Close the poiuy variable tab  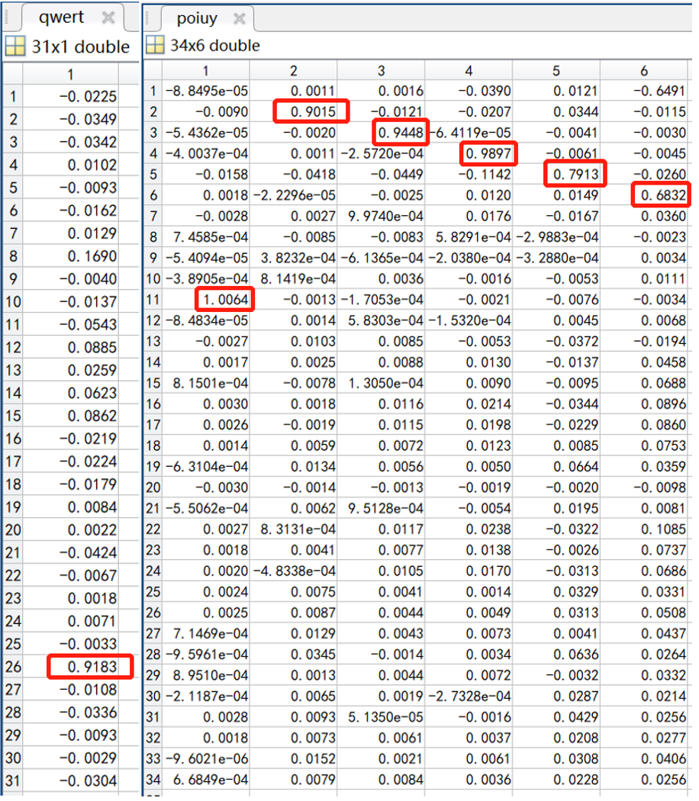[239, 19]
